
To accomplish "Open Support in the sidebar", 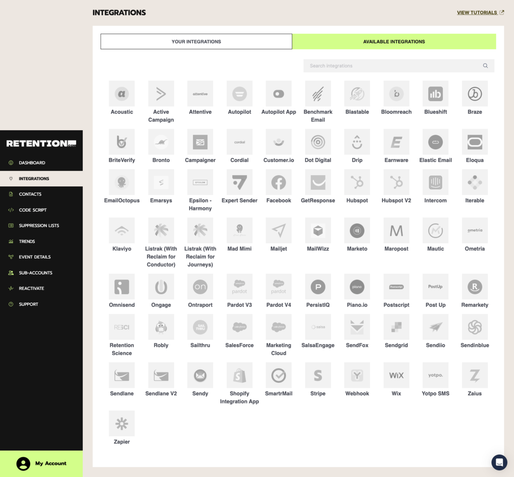I will (x=41, y=304).
